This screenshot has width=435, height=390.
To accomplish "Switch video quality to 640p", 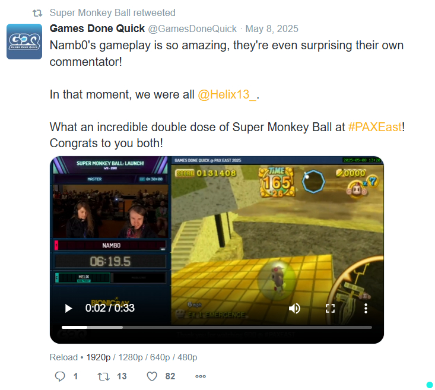I will click(x=160, y=357).
